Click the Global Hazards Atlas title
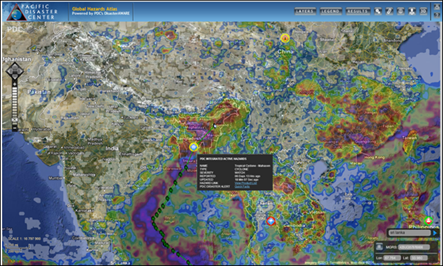Image resolution: width=443 pixels, height=266 pixels. coord(95,9)
